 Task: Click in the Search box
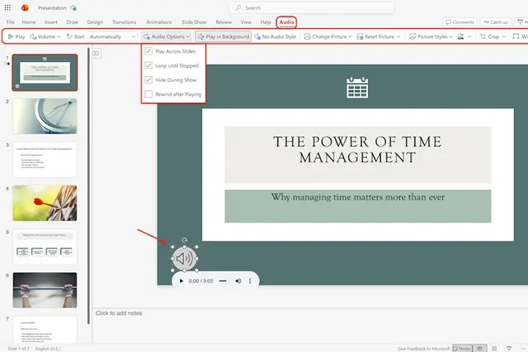(312, 7)
